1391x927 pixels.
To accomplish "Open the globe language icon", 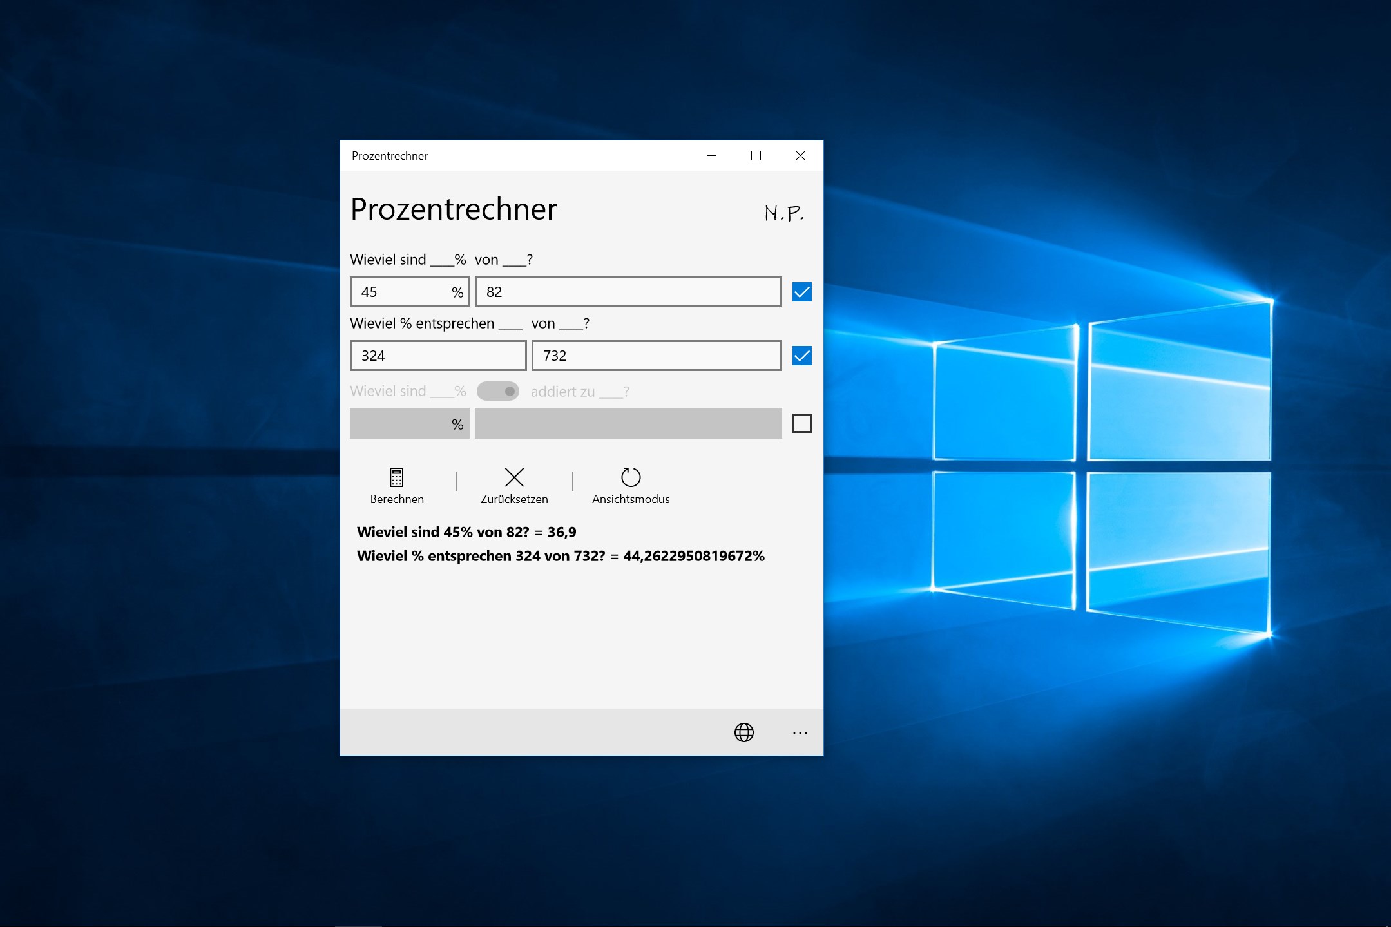I will (x=743, y=732).
